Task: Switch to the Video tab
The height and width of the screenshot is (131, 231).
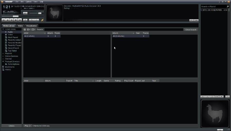Action: [20, 26]
